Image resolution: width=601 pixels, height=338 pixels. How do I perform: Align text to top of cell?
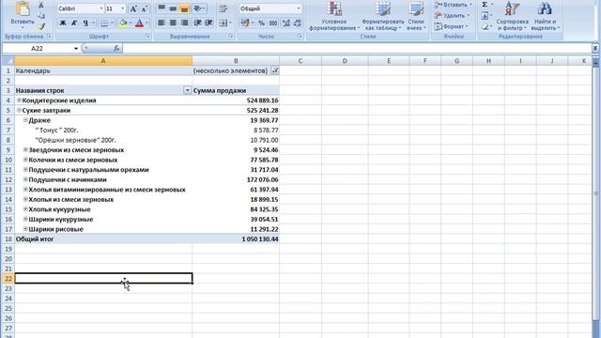click(162, 8)
